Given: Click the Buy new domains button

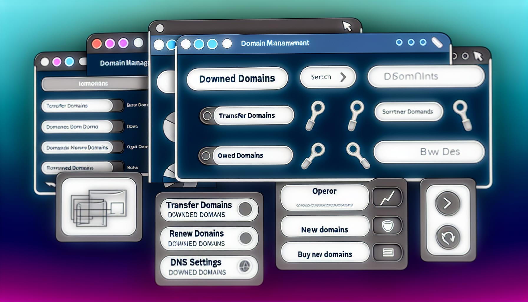Looking at the screenshot, I should [324, 254].
